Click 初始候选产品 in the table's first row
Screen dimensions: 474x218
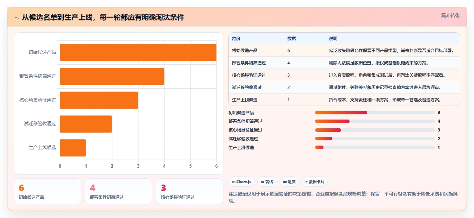click(x=245, y=51)
